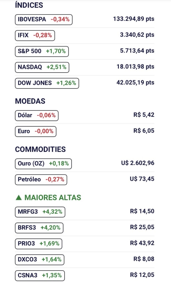Click the green Maiores Altas triangle icon

click(19, 198)
